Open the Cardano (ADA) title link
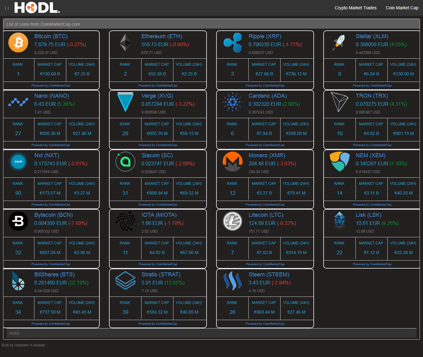The width and height of the screenshot is (423, 357). click(268, 96)
